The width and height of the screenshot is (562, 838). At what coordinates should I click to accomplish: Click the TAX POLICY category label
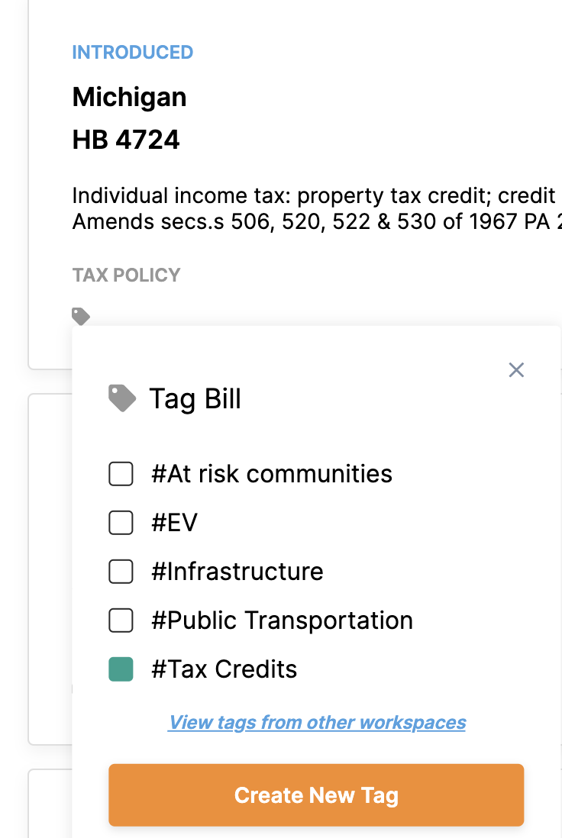point(126,275)
